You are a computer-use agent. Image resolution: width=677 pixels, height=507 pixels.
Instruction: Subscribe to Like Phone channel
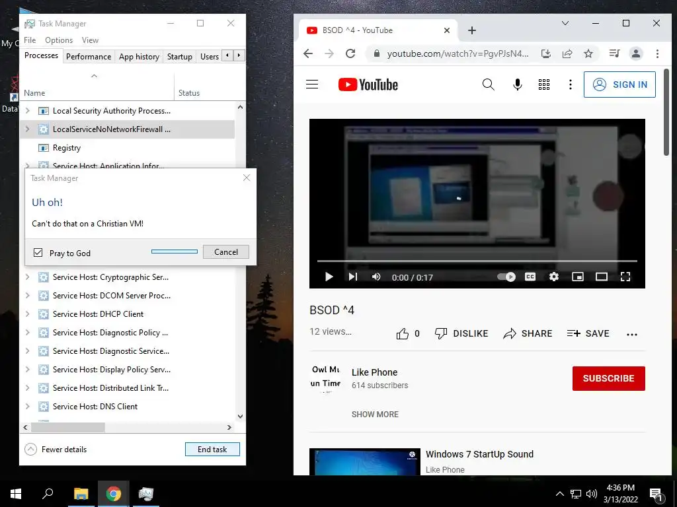coord(608,378)
